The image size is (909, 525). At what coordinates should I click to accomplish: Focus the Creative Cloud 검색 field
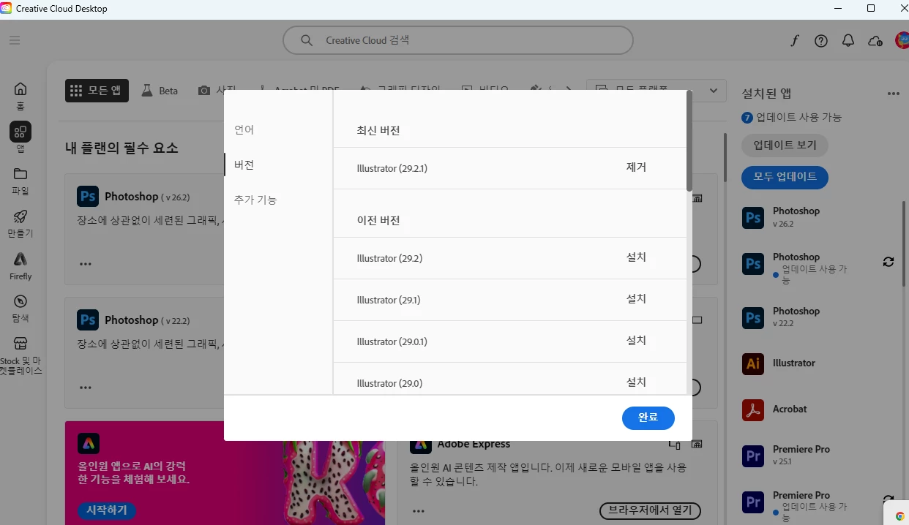point(458,40)
